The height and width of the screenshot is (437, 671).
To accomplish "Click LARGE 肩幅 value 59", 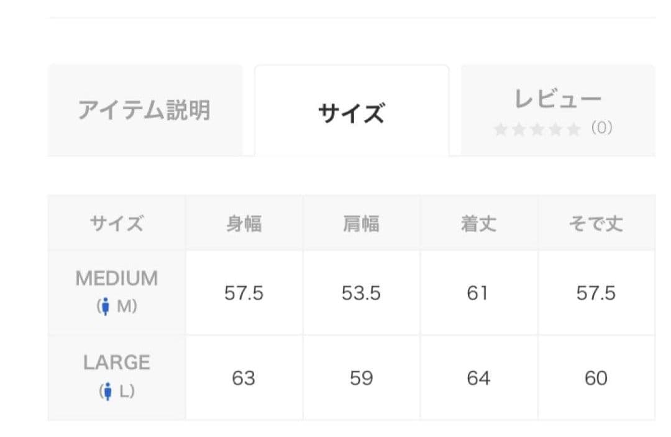I will (x=362, y=378).
